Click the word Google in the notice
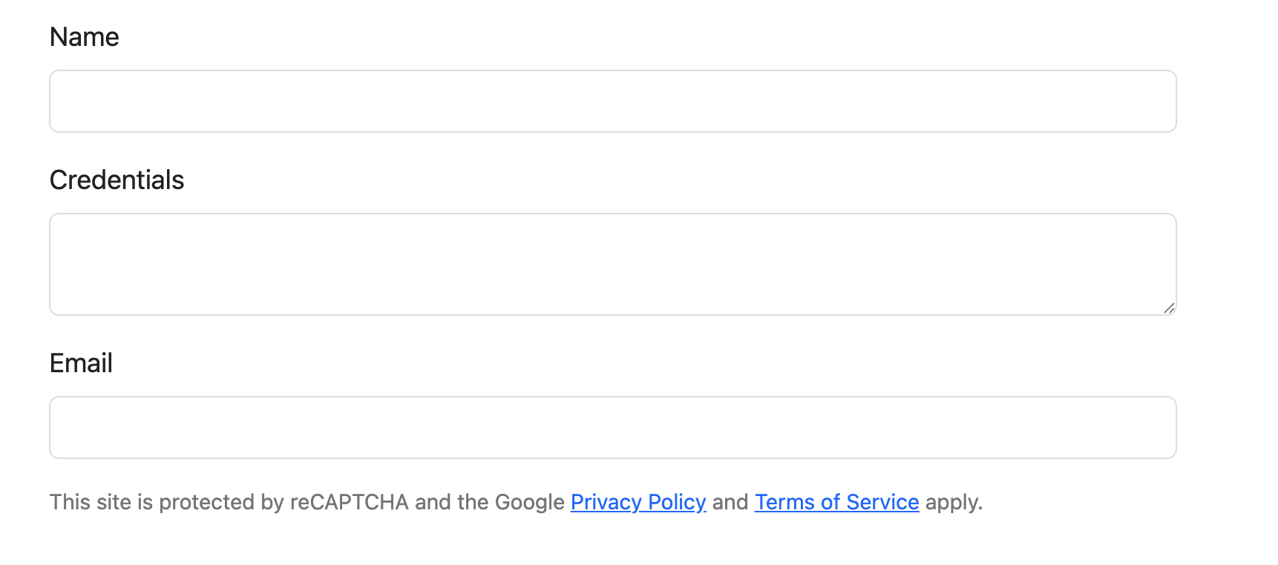Screen dimensions: 1278x565 click(529, 502)
